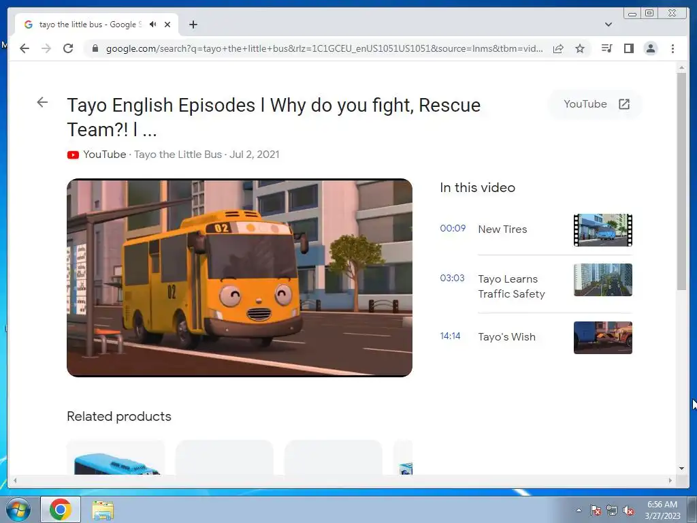Image resolution: width=697 pixels, height=523 pixels.
Task: Open video on YouTube button
Action: [596, 104]
